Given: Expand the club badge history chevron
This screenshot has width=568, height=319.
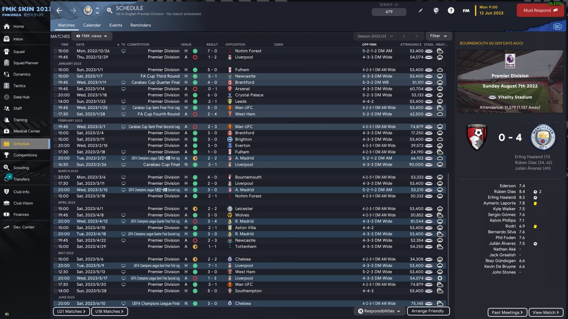Looking at the screenshot, I should (x=98, y=10).
